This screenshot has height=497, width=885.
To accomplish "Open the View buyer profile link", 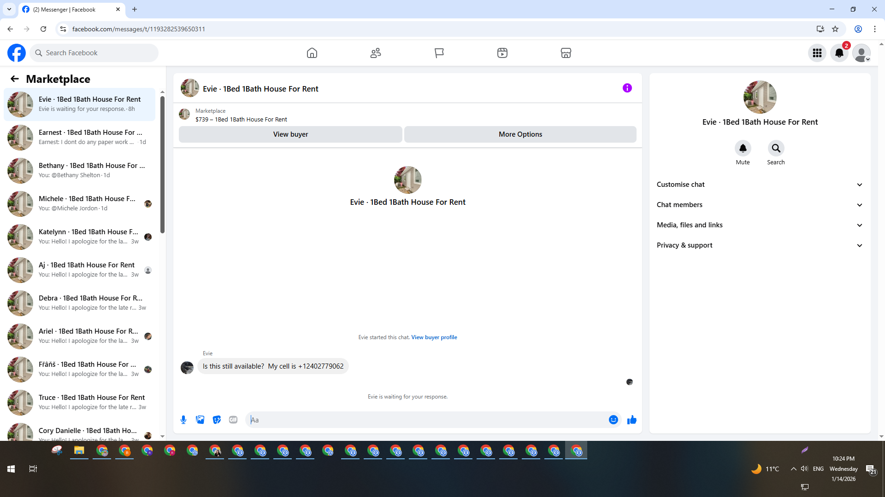I will [434, 337].
